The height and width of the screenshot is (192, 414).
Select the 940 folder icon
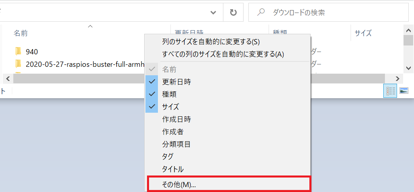pos(18,51)
